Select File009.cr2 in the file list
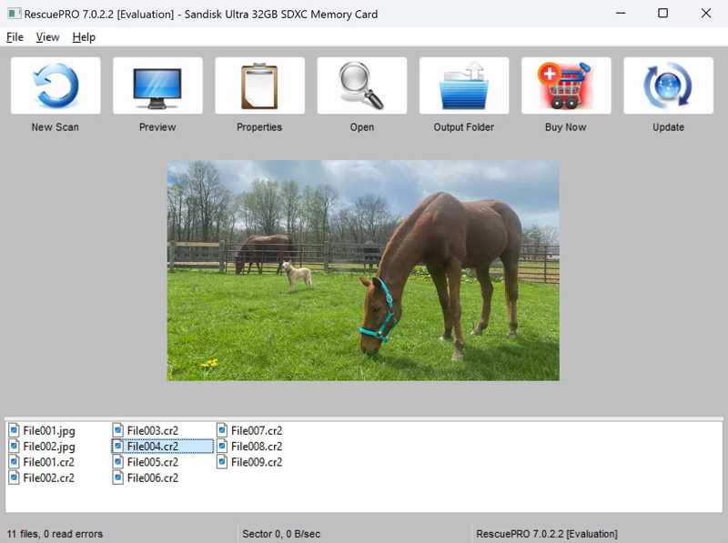Screen dimensions: 728x543 (x=256, y=462)
